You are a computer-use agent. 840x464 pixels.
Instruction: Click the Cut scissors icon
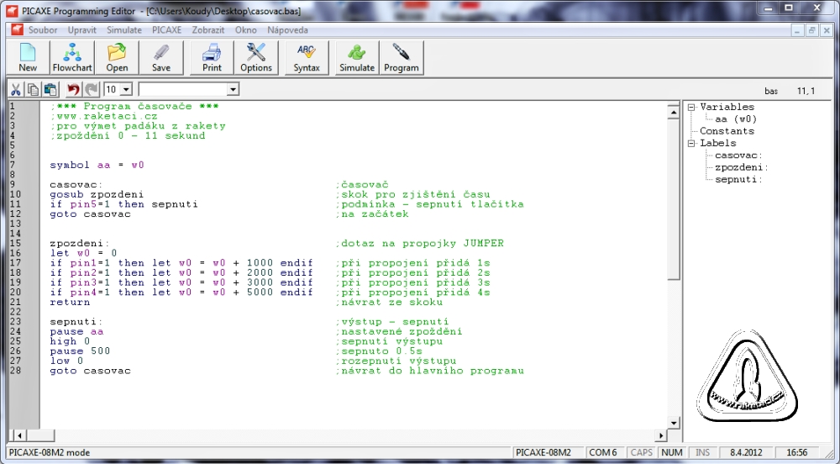coord(15,89)
